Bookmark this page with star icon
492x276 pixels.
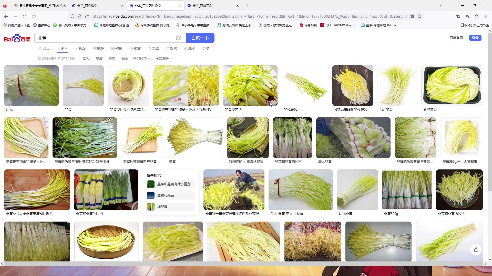click(419, 16)
